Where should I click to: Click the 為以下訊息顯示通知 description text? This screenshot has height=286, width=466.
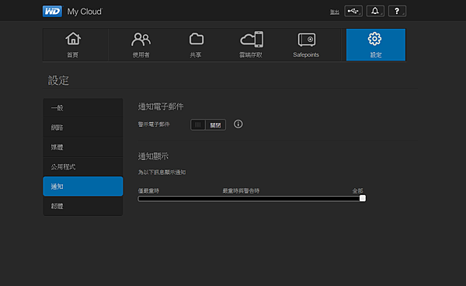pyautogui.click(x=162, y=173)
